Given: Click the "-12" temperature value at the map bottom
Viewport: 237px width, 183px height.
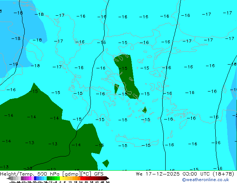Looking at the screenshot, I should [51, 169].
